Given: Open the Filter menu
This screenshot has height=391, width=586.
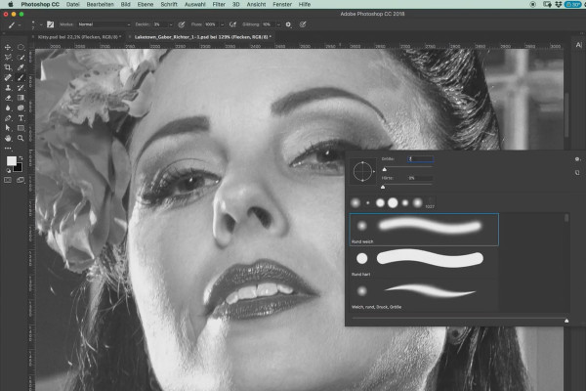Looking at the screenshot, I should click(x=219, y=5).
